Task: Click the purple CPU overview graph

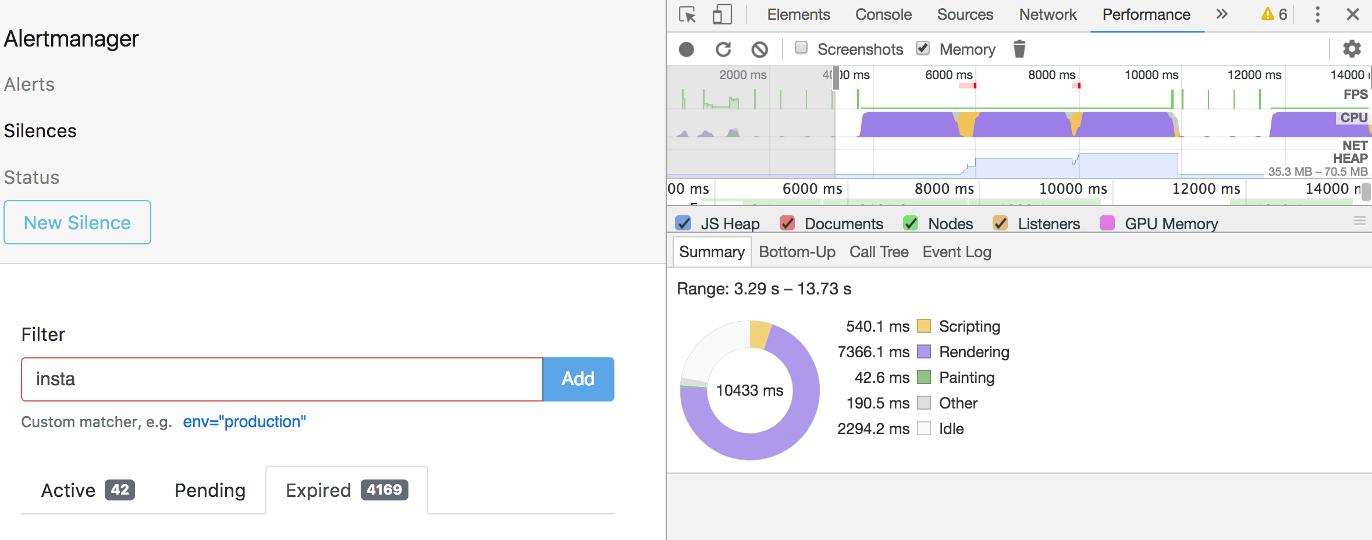Action: [1018, 124]
